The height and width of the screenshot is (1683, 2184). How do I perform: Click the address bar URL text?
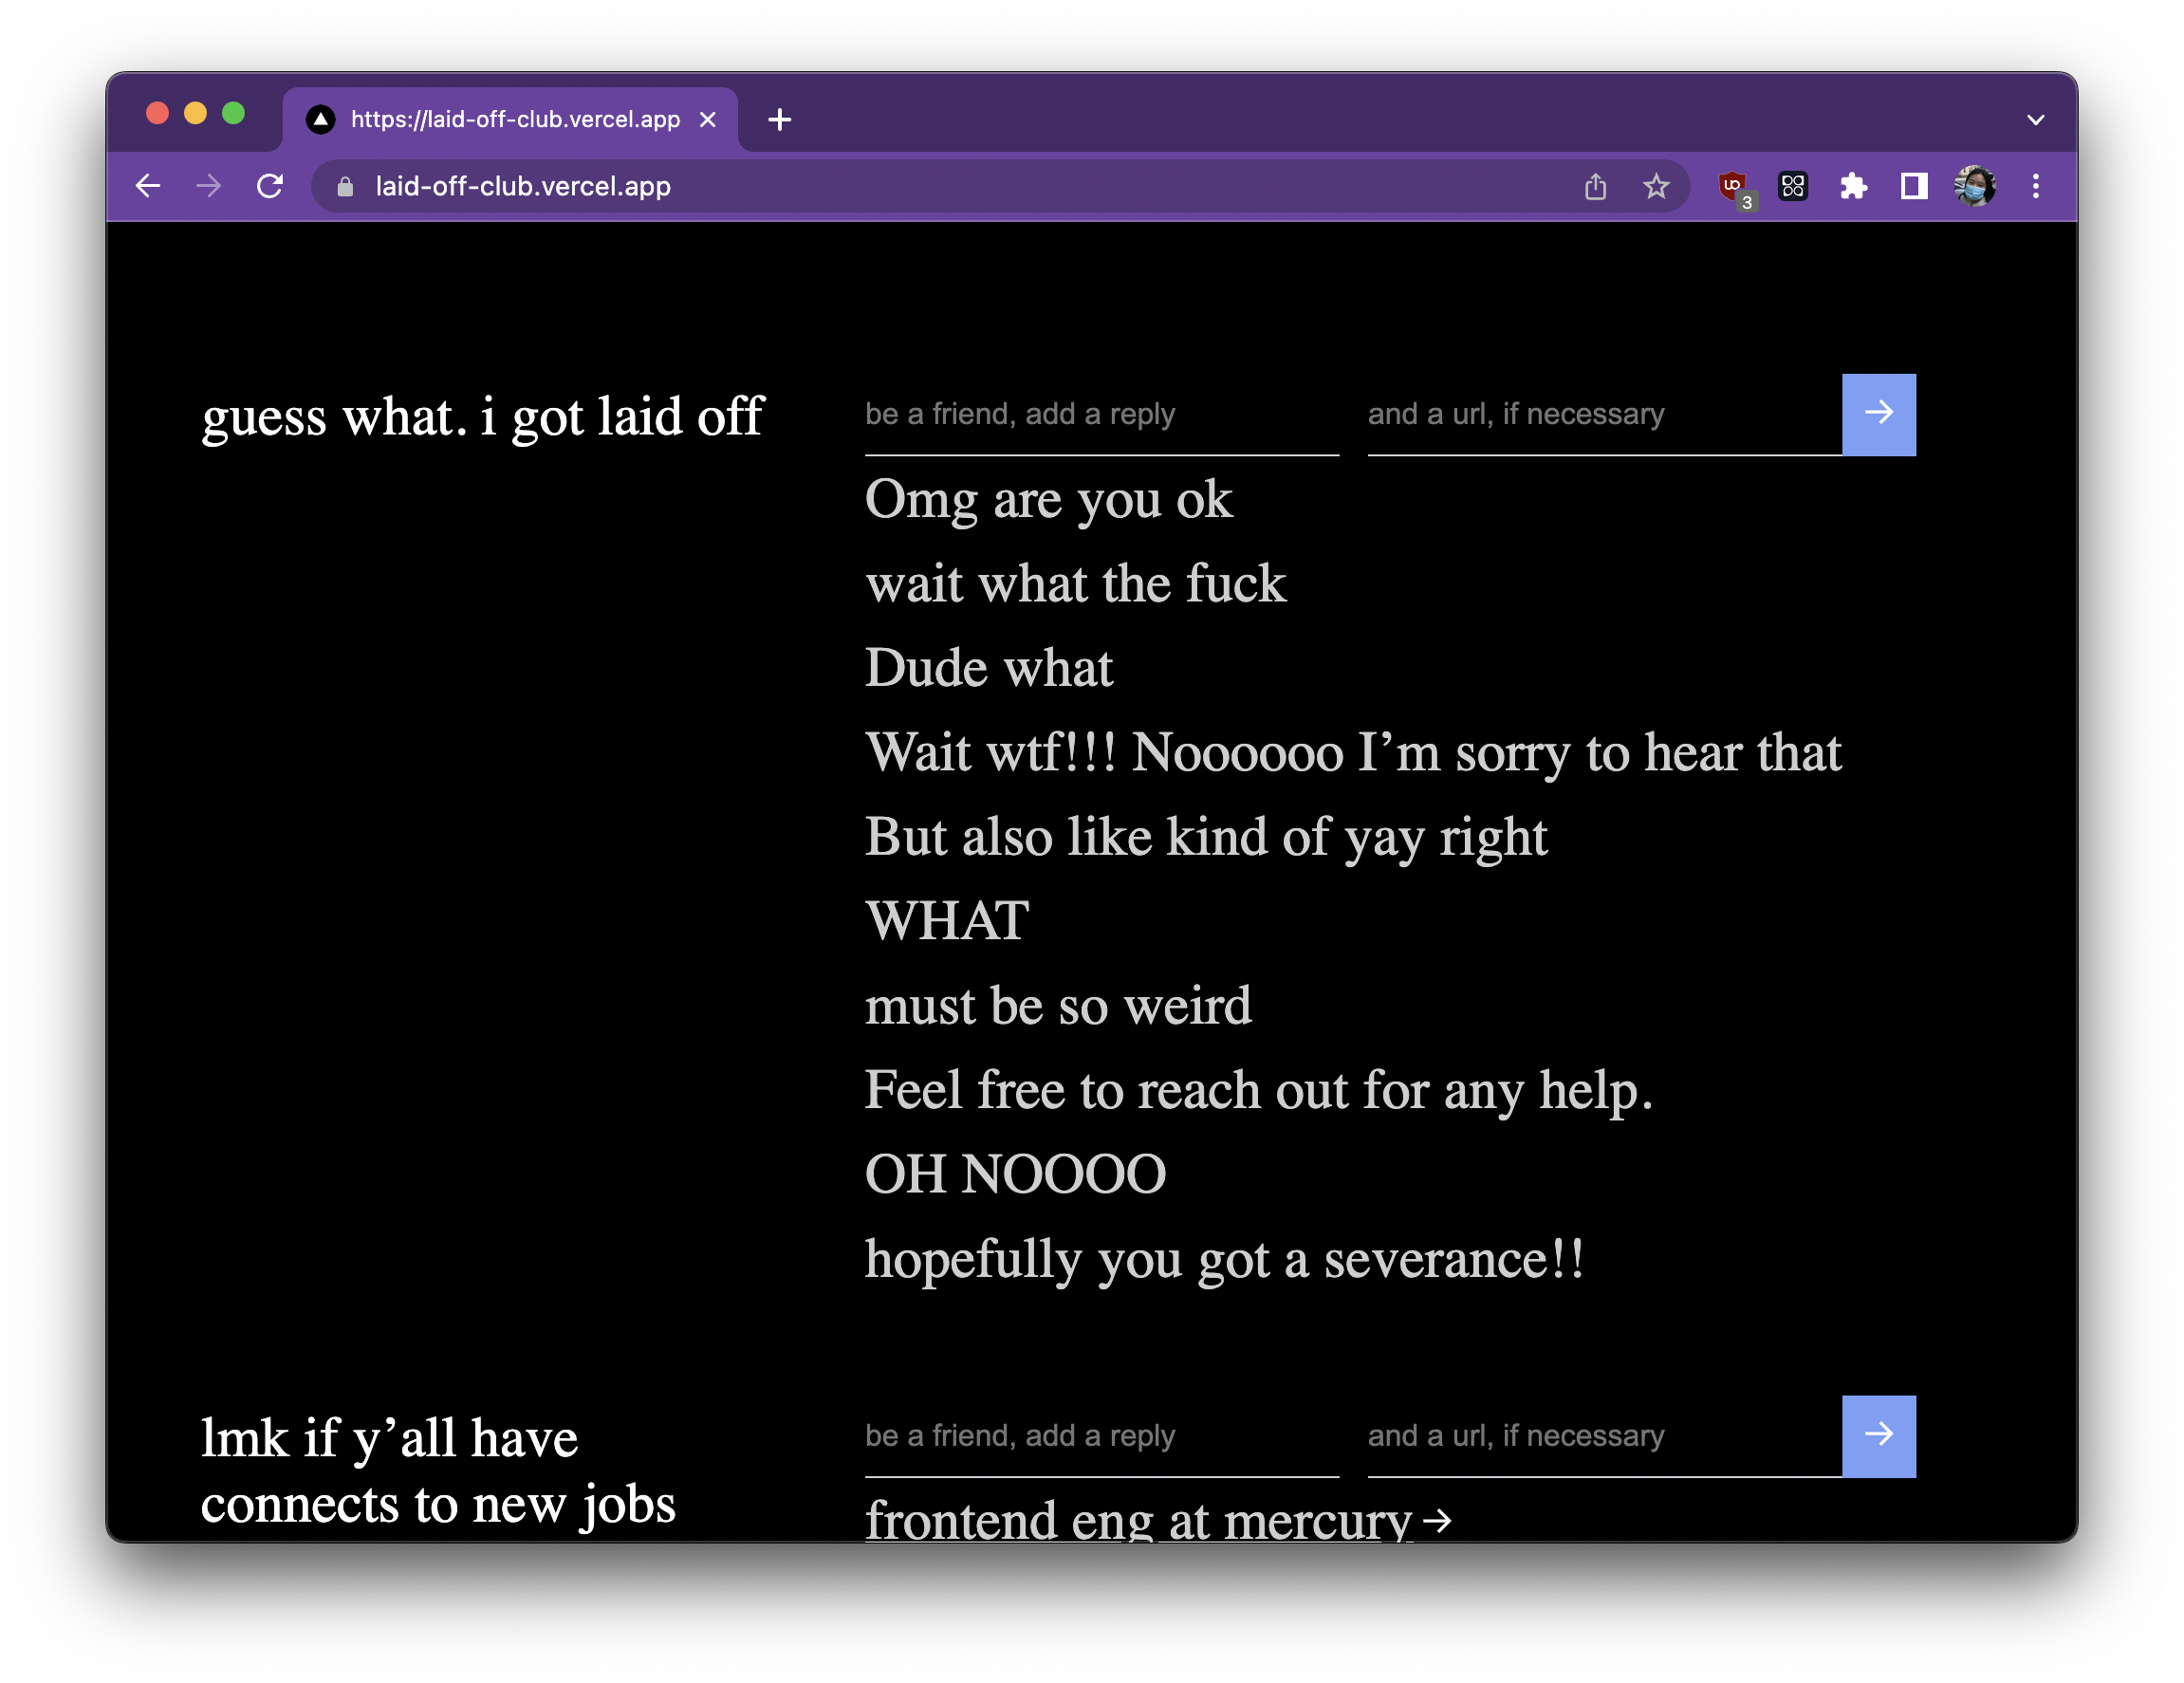523,187
